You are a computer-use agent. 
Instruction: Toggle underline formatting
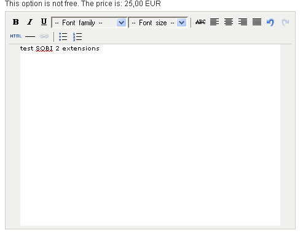44,22
